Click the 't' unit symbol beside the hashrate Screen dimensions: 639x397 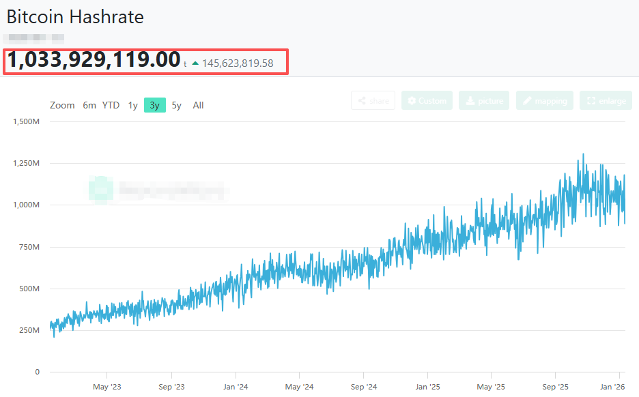point(186,63)
